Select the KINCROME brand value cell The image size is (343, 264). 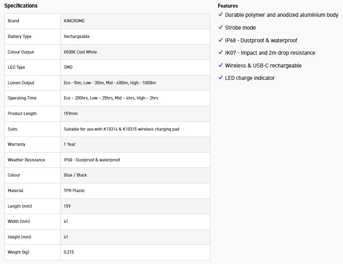[74, 21]
